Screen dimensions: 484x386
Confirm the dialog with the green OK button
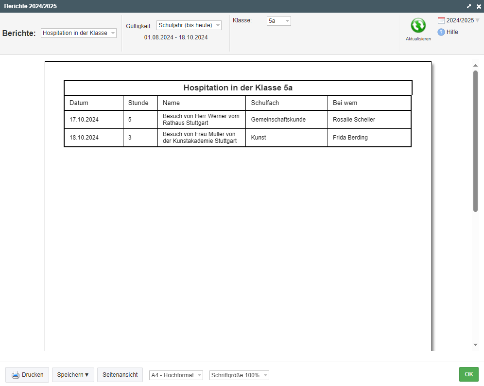[x=469, y=374]
